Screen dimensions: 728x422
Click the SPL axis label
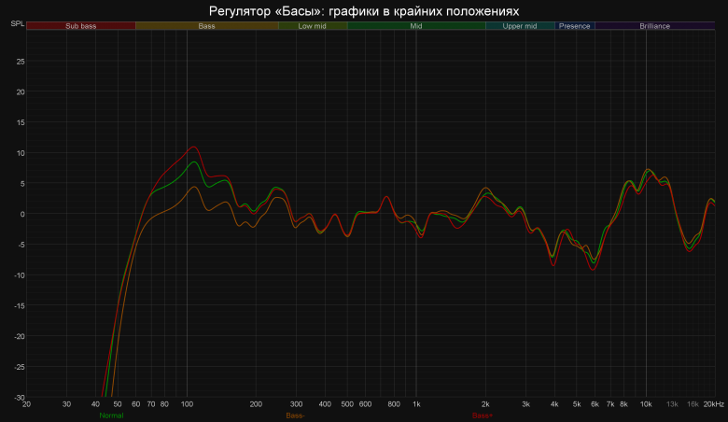(x=17, y=23)
